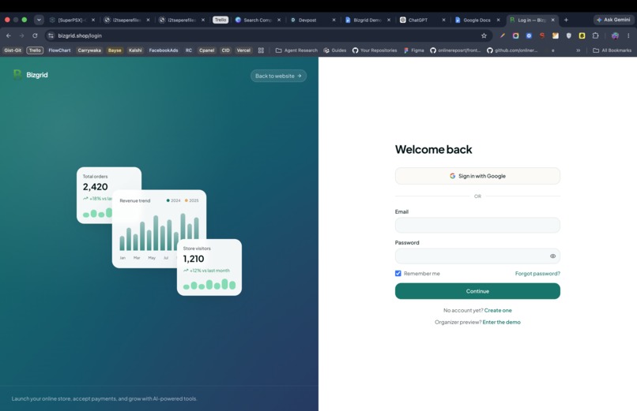This screenshot has height=411, width=637.
Task: Click the orange-yellow square extension icon
Action: pyautogui.click(x=556, y=35)
